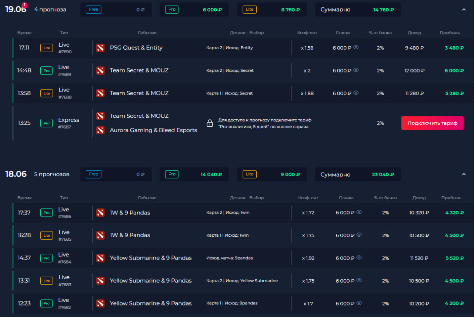Click profit value 3 480 ₽
The image size is (474, 317).
coord(454,48)
